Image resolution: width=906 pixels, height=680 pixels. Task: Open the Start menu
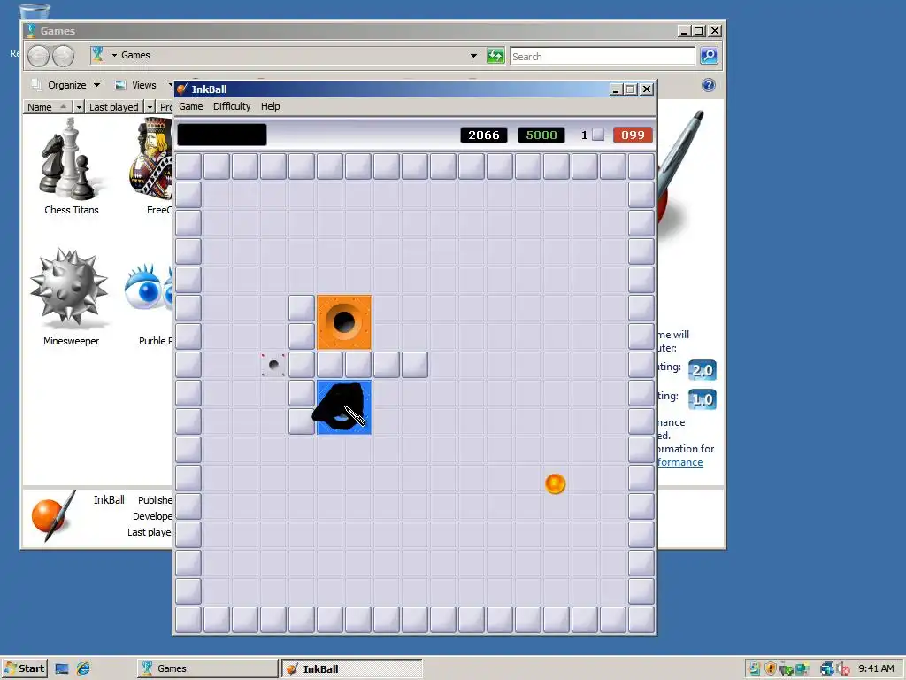[x=24, y=668]
